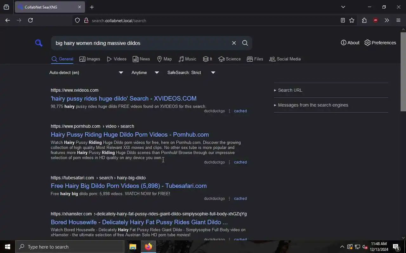Screen dimensions: 406x253
Task: Open cached link of xvideos result
Action: 240,111
